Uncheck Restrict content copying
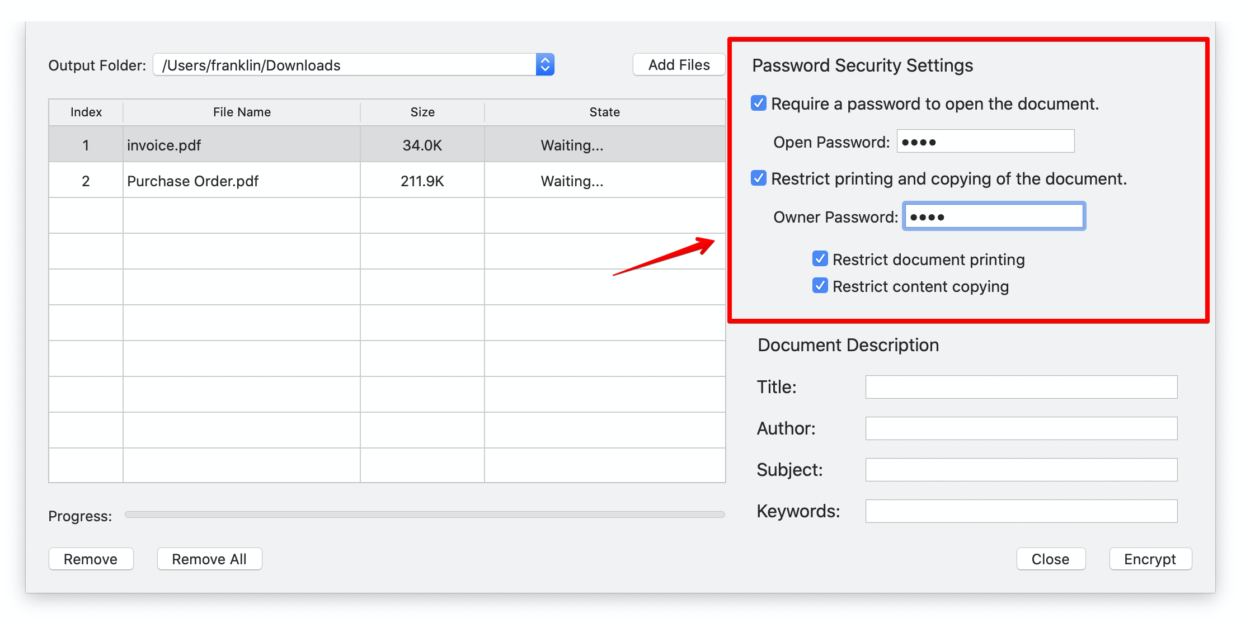Screen dimensions: 1241x623 click(x=820, y=285)
